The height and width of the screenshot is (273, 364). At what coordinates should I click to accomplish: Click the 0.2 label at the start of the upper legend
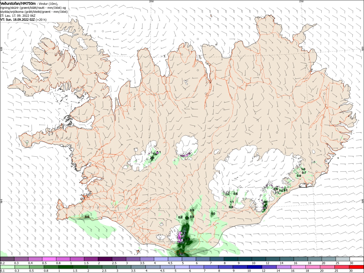point(2,263)
